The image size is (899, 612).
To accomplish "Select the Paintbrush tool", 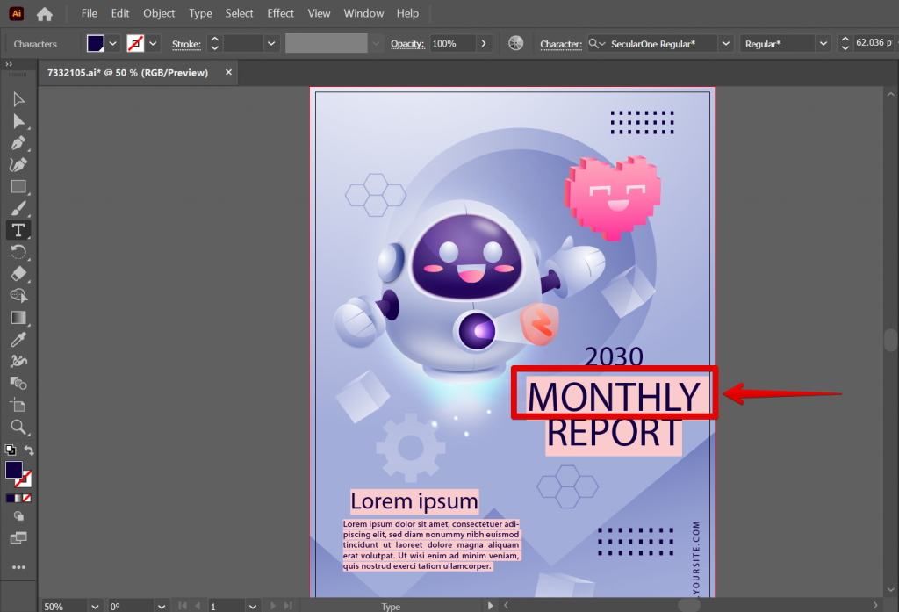I will click(x=18, y=208).
